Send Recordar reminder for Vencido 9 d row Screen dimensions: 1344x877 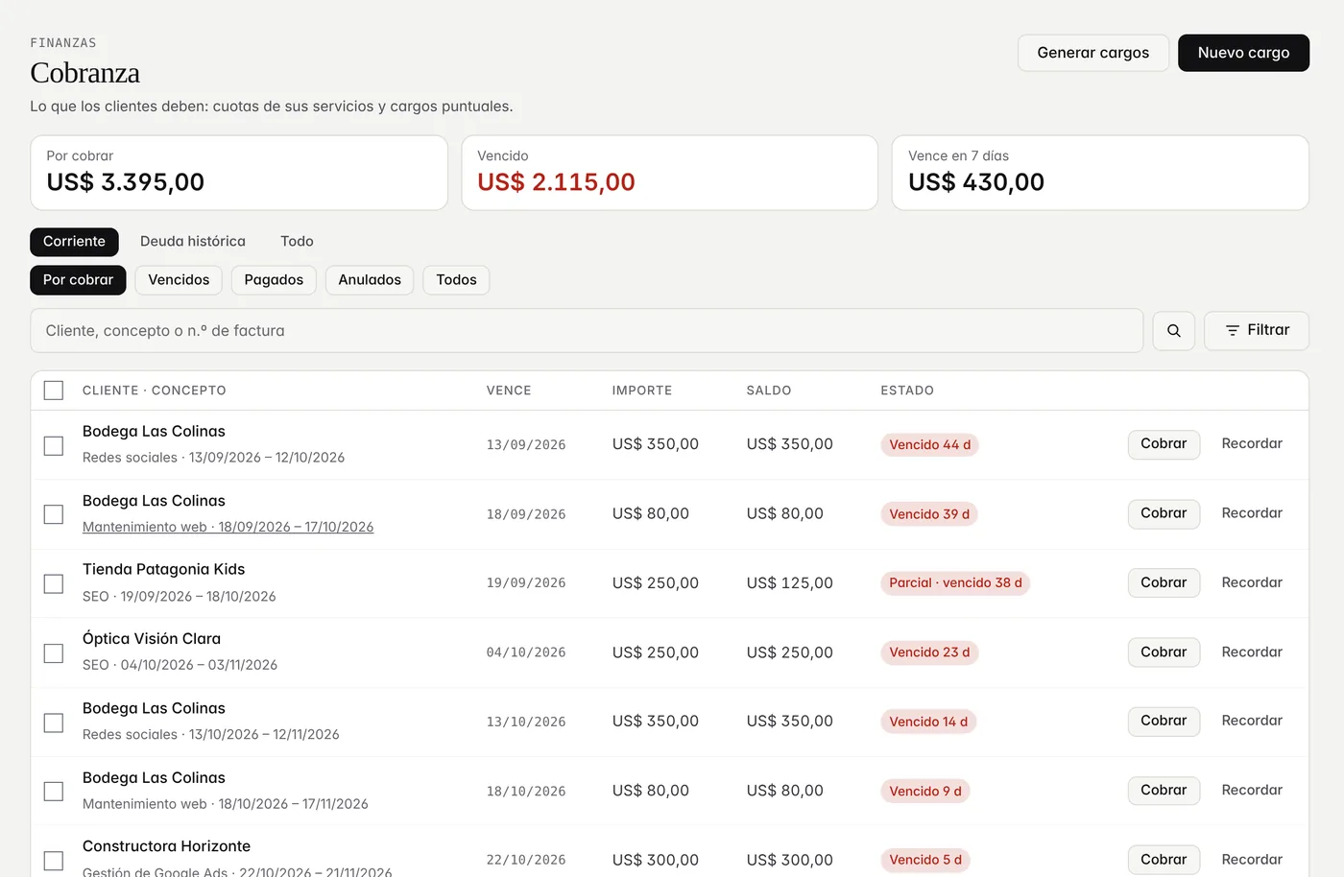1252,791
